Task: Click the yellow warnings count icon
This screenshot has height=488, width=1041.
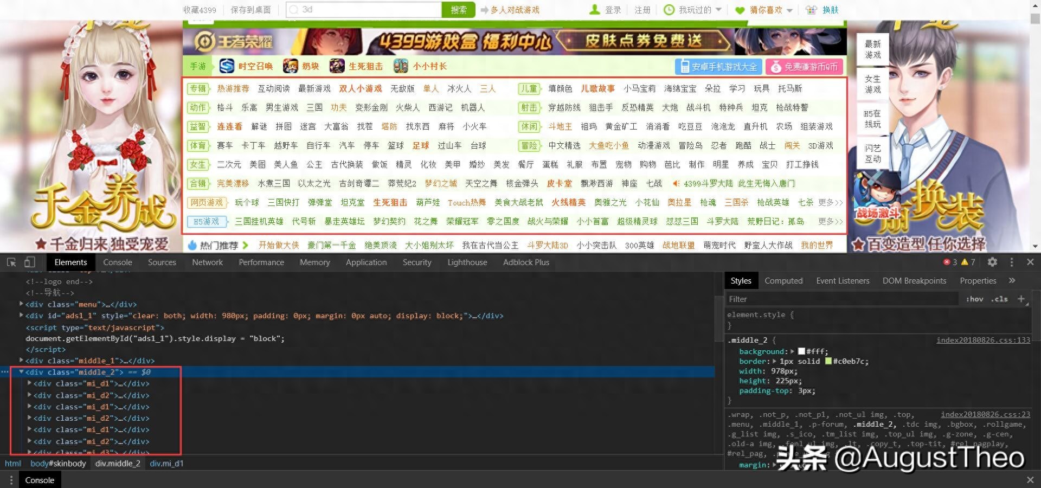Action: [x=965, y=262]
